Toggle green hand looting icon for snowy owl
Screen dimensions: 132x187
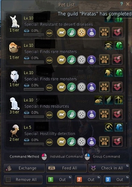(71, 87)
